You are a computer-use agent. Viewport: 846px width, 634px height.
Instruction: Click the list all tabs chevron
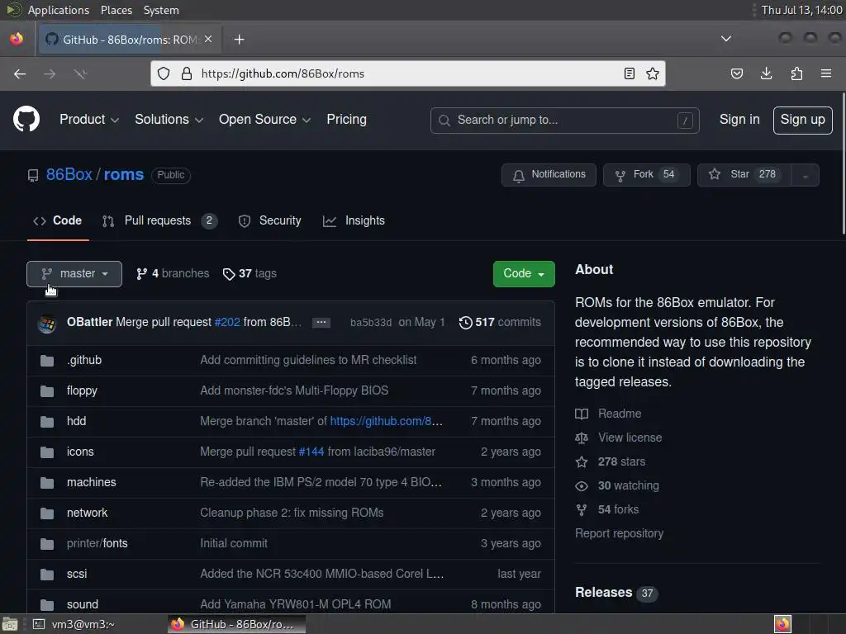(726, 39)
